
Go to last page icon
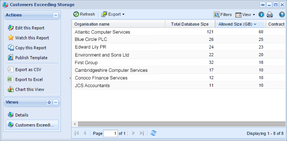(x=142, y=133)
